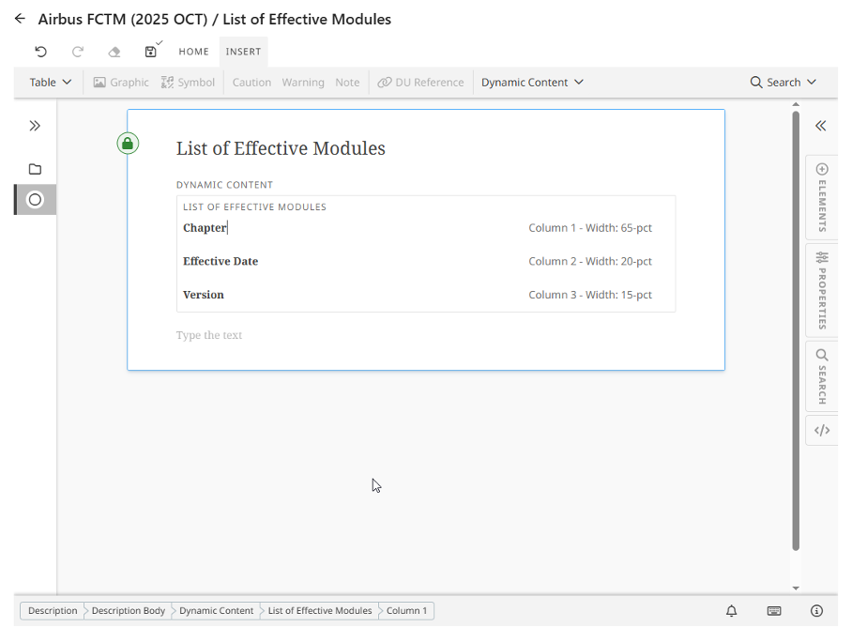
Task: Click the vertical scrollbar thumb
Action: pos(796,330)
